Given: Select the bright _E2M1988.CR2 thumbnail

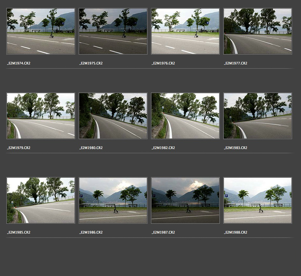Looking at the screenshot, I should pyautogui.click(x=258, y=200).
